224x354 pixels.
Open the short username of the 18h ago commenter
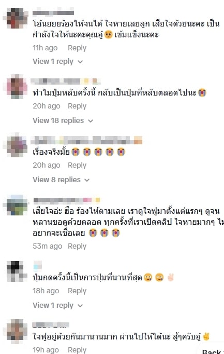pos(37,265)
